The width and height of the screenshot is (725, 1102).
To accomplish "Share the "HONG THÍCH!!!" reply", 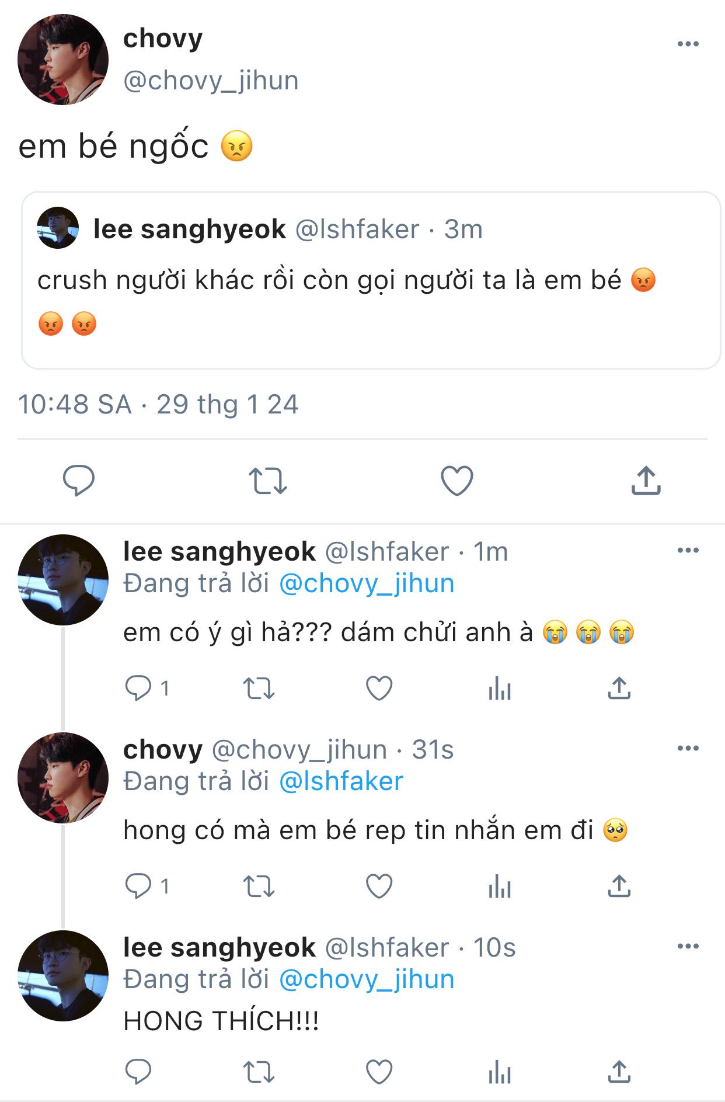I will pos(619,1072).
